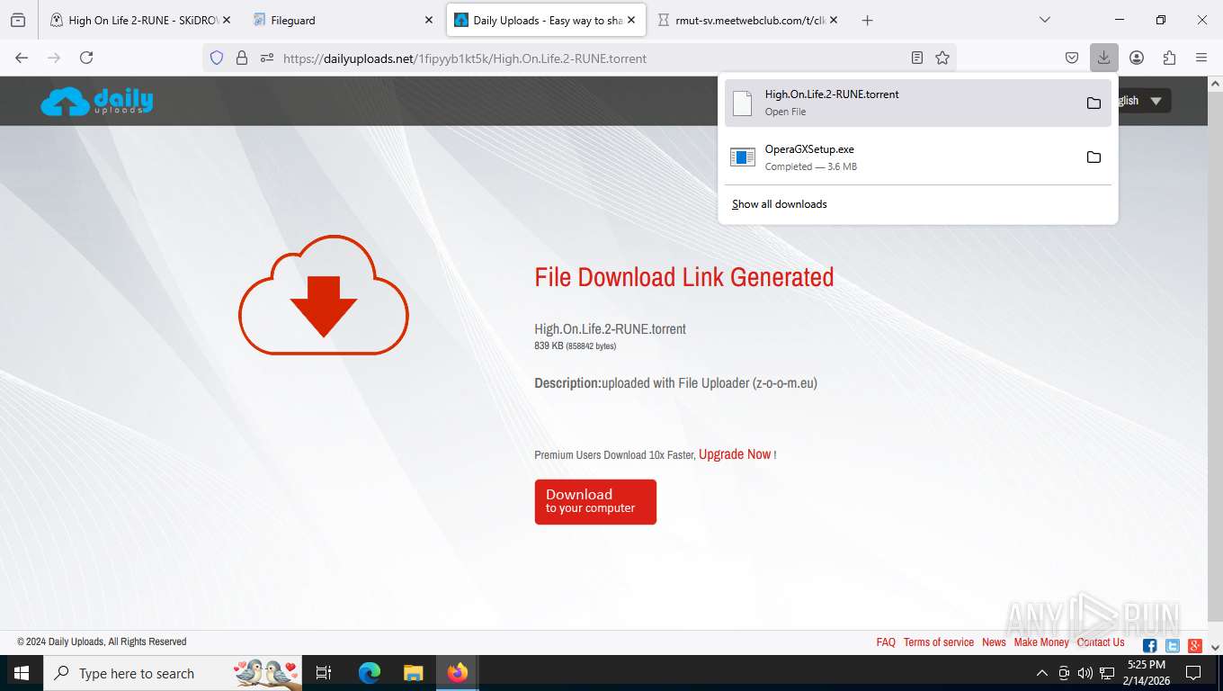This screenshot has height=691, width=1223.
Task: Switch to the Fileguard tab
Action: tap(343, 20)
